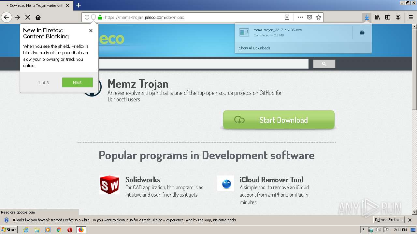Click the volume speaker tray icon
The width and height of the screenshot is (417, 234).
(x=378, y=230)
